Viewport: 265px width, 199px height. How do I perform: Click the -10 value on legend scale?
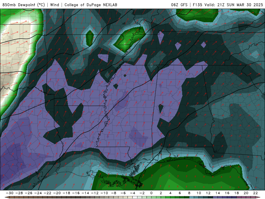tap(104, 193)
